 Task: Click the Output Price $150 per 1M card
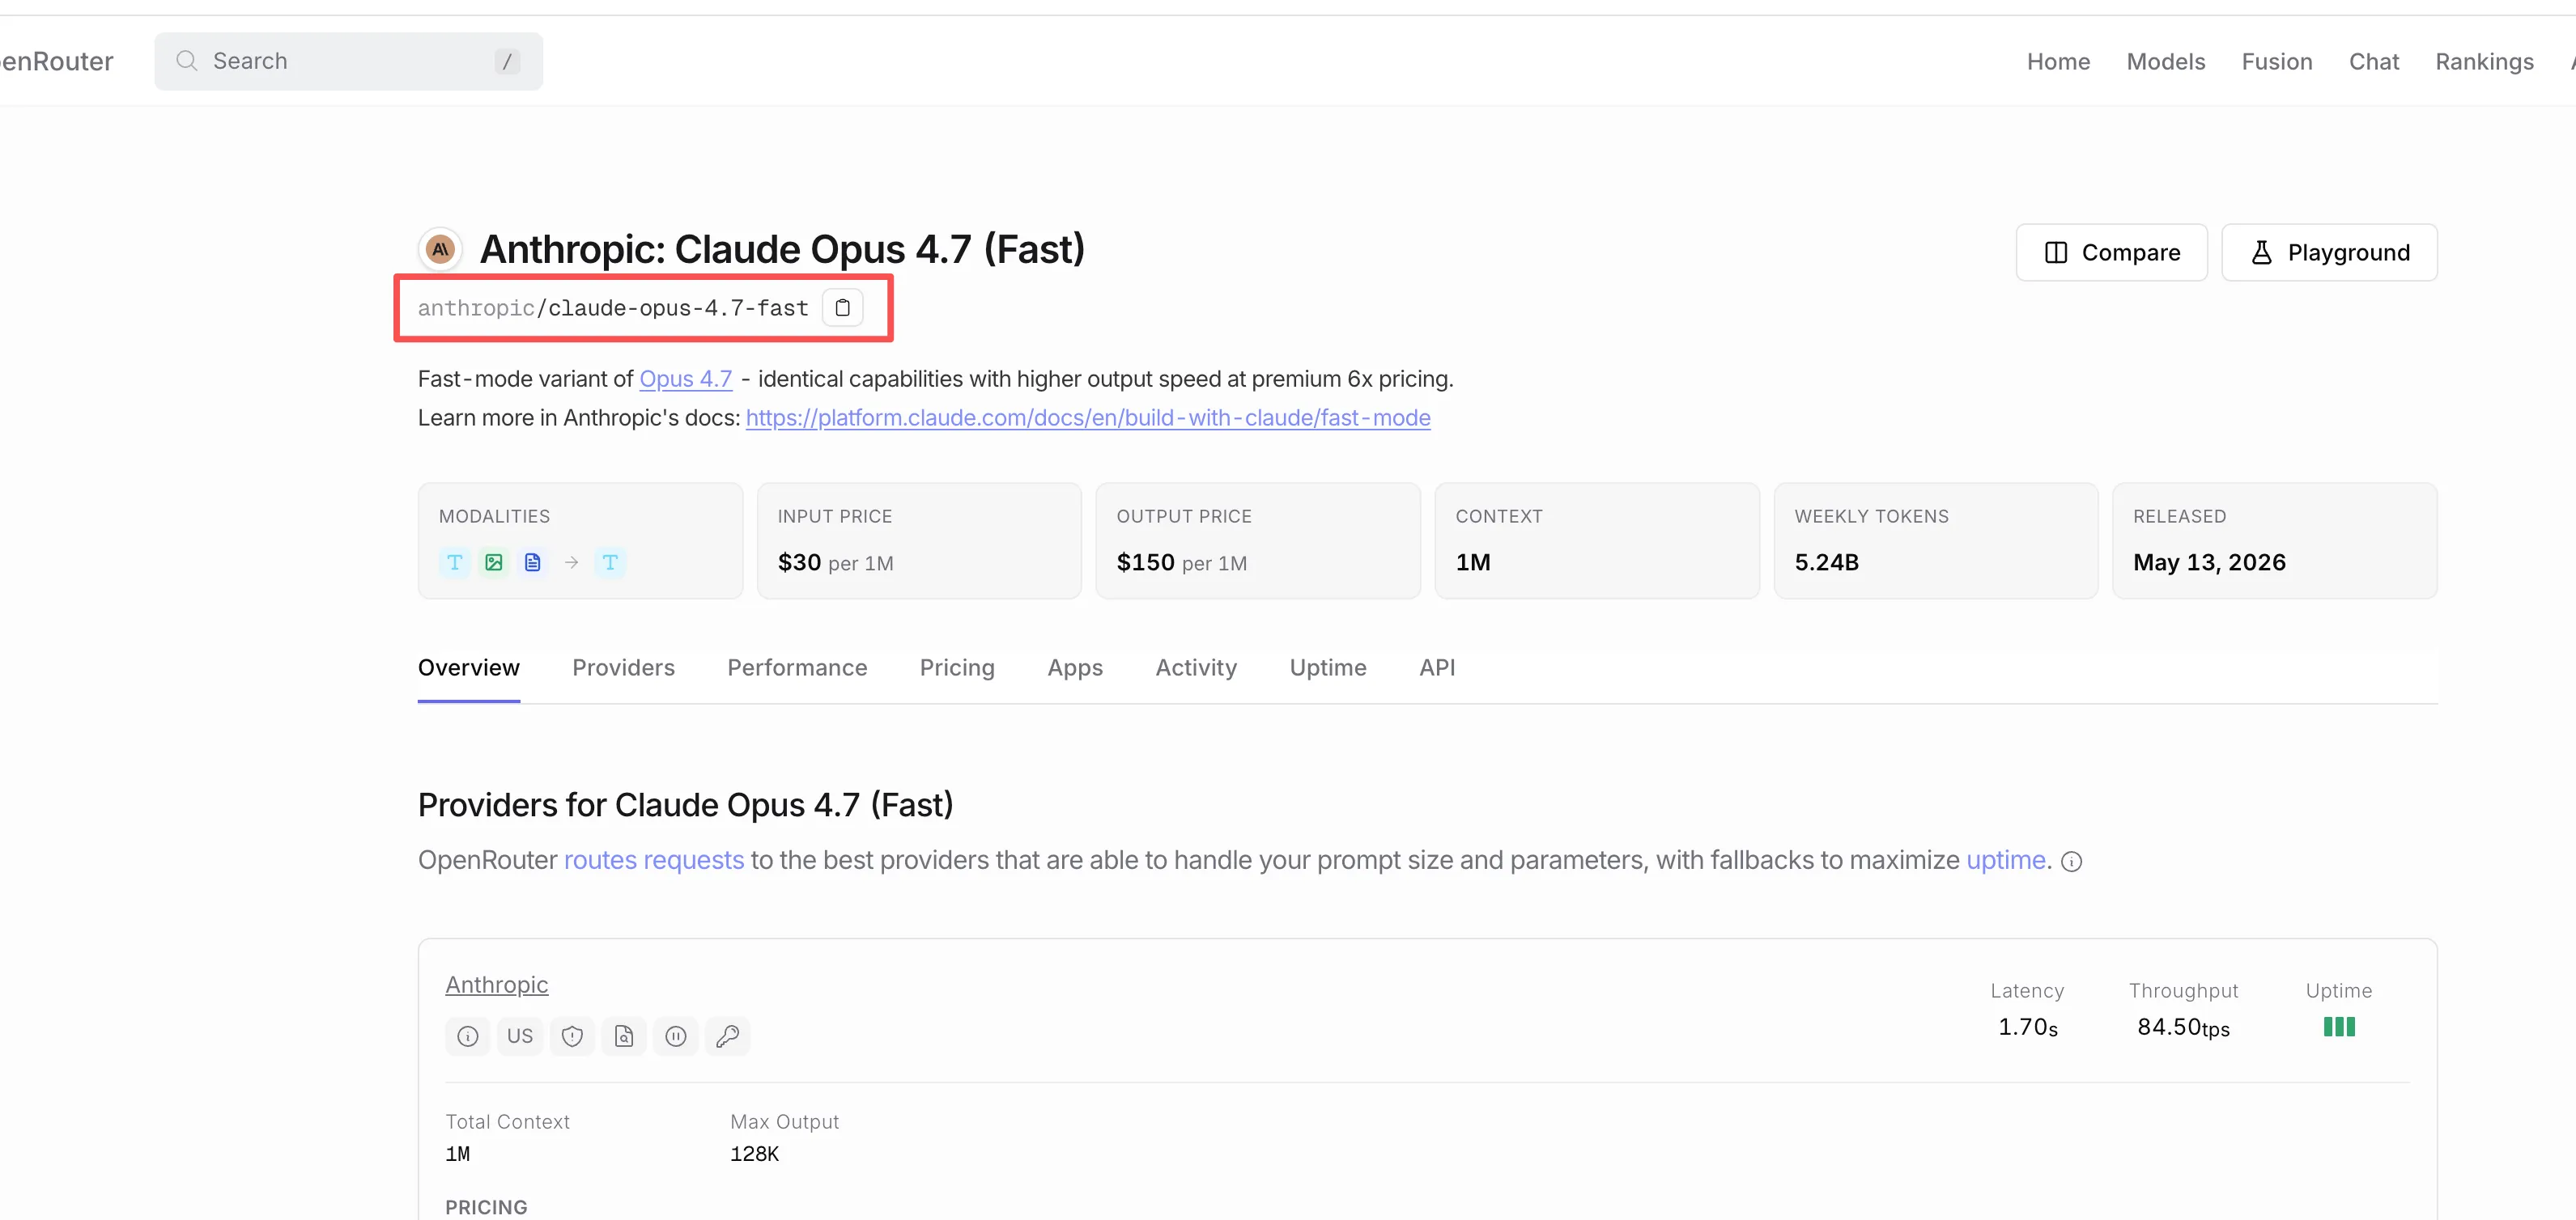click(1258, 540)
